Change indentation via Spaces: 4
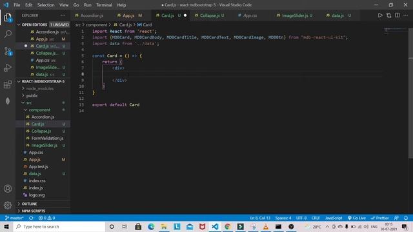413x232 pixels. (x=283, y=218)
